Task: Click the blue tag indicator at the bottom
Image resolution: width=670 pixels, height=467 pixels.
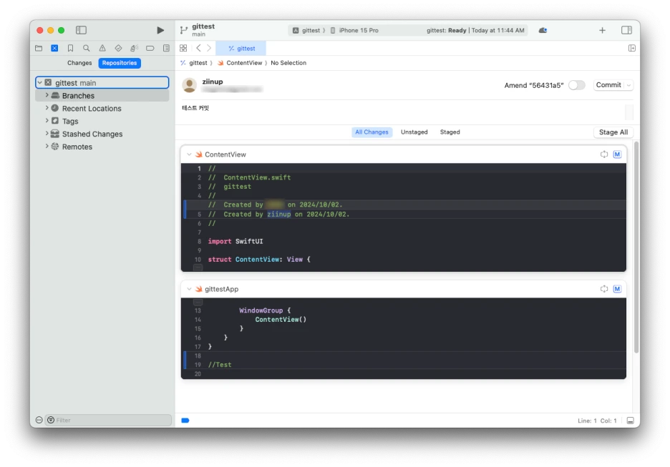Action: point(185,421)
